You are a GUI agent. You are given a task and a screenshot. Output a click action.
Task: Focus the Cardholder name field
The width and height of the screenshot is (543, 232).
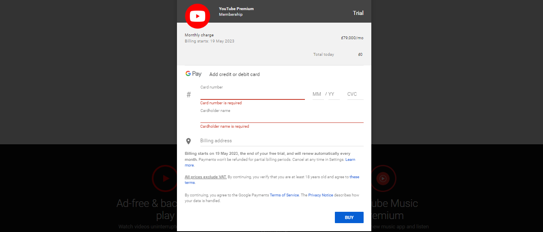[282, 118]
